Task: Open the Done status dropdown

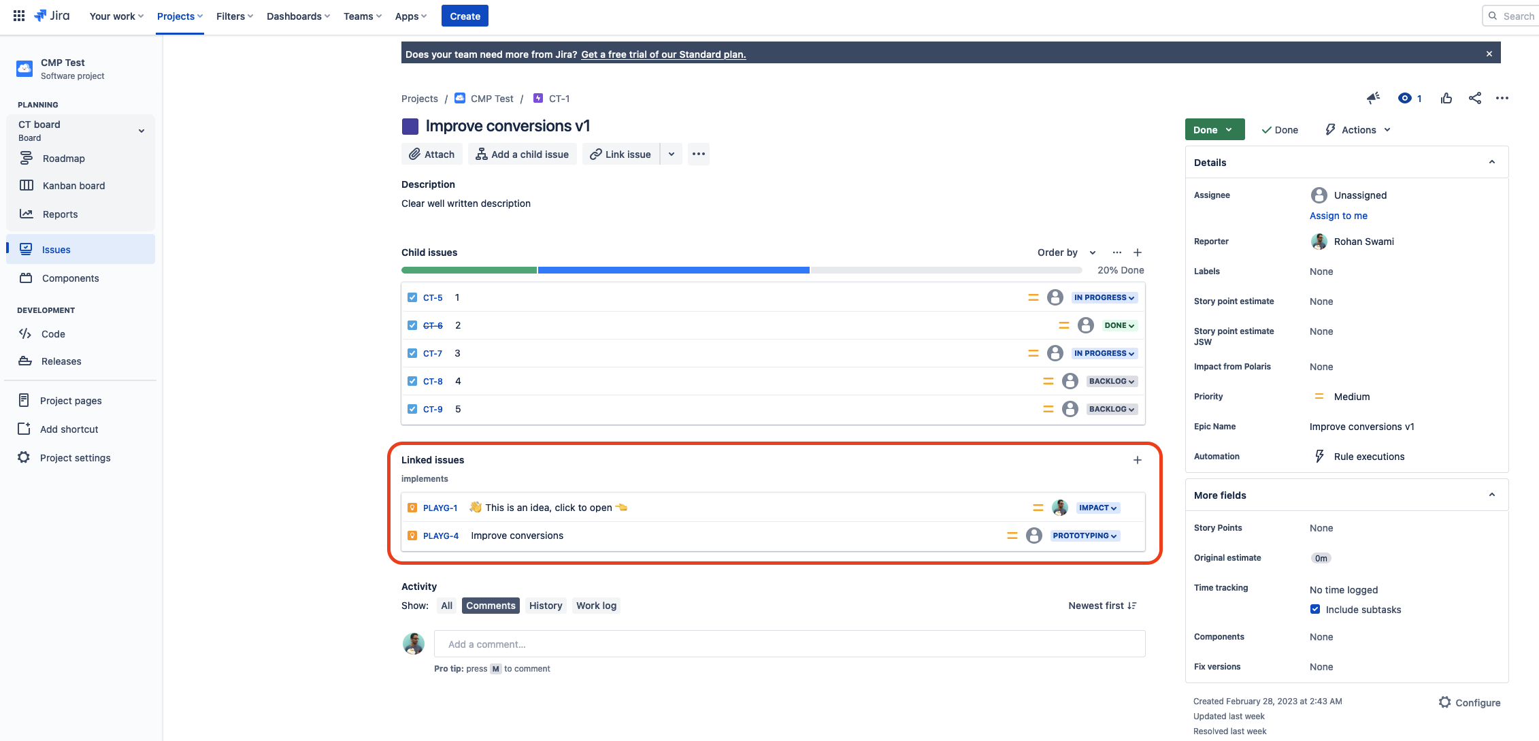Action: [x=1214, y=129]
